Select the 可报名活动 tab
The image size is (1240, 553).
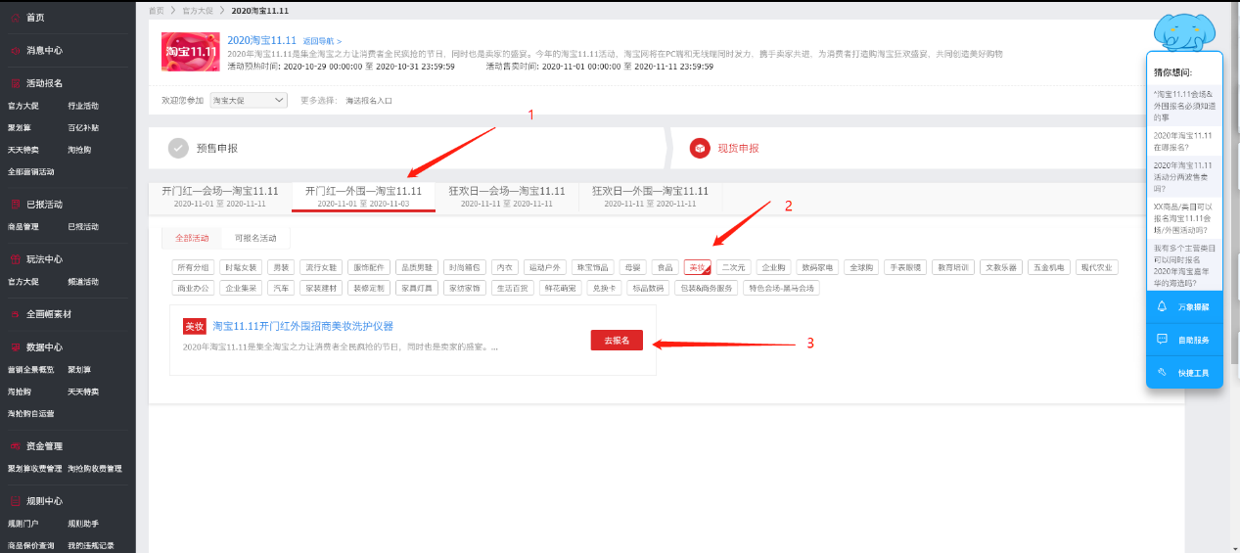(255, 238)
